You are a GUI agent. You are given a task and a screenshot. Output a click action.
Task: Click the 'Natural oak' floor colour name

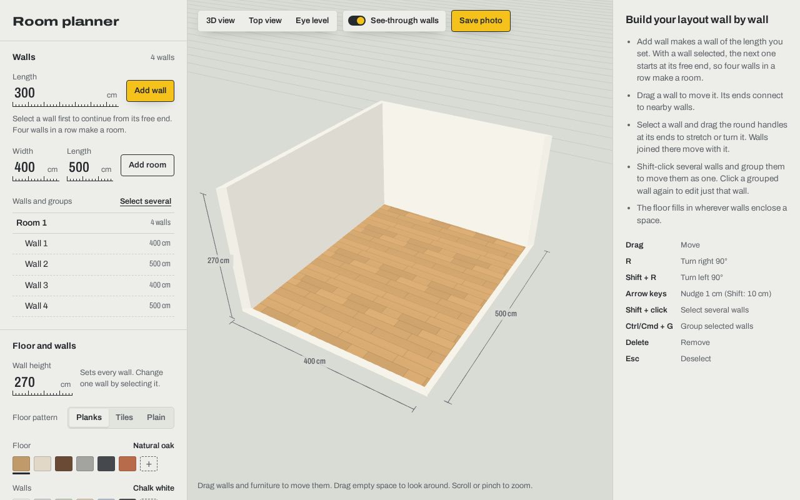(x=154, y=446)
